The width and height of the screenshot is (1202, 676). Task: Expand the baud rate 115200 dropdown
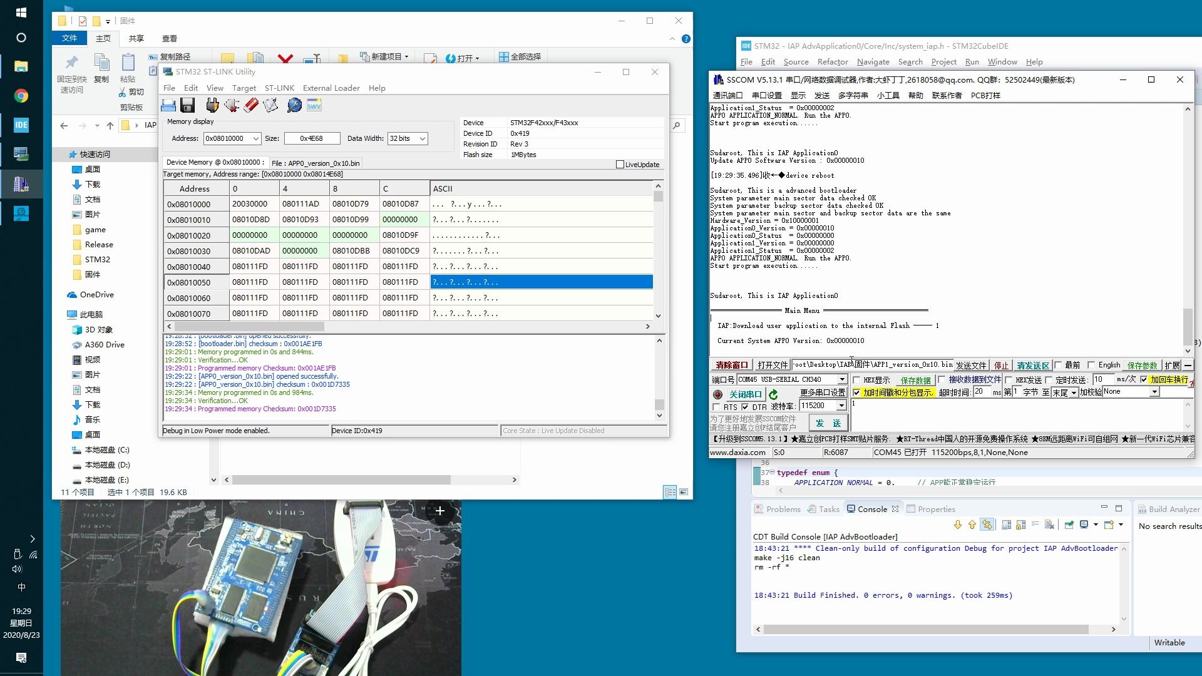(x=841, y=406)
